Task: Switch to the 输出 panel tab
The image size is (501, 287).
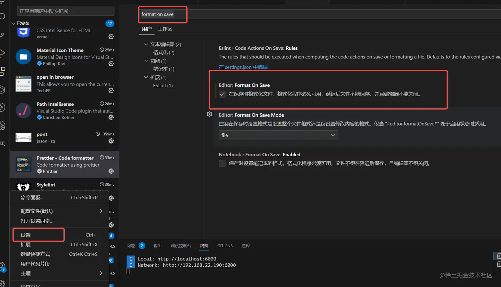Action: tap(157, 246)
